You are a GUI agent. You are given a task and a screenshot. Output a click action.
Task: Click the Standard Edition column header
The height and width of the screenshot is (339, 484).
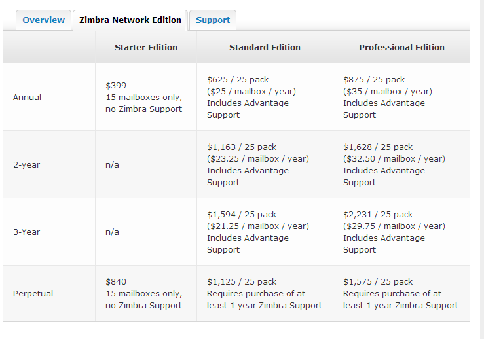[265, 48]
